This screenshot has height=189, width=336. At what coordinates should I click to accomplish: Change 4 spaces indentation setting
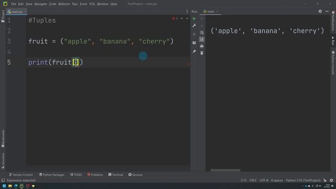click(277, 181)
